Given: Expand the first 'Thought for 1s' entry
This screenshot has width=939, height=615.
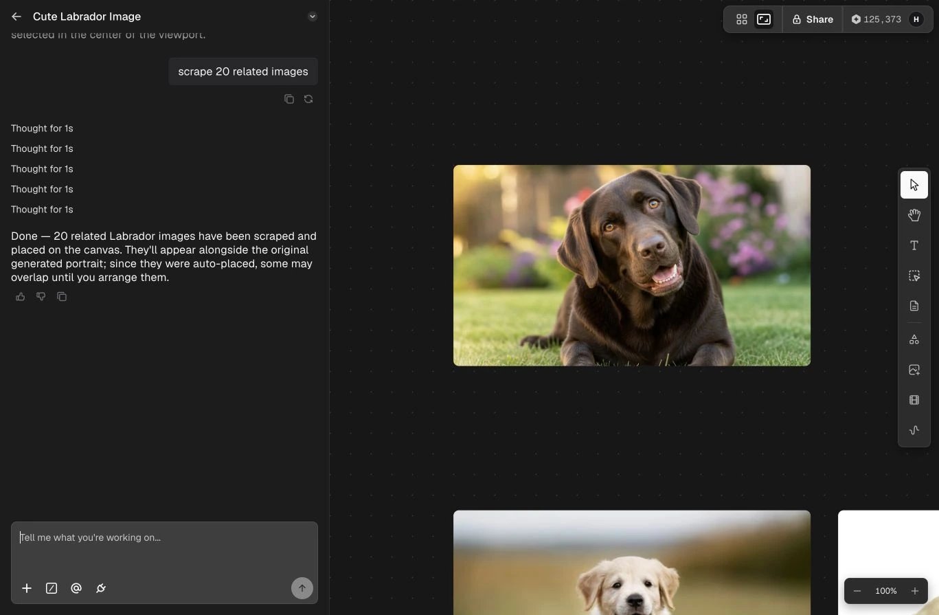Looking at the screenshot, I should click(42, 128).
